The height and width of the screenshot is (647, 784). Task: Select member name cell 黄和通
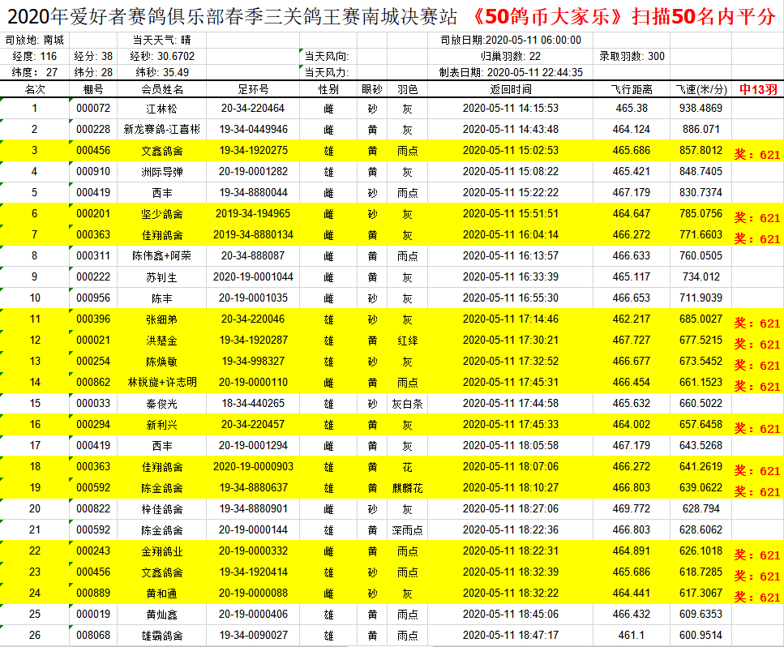[162, 593]
